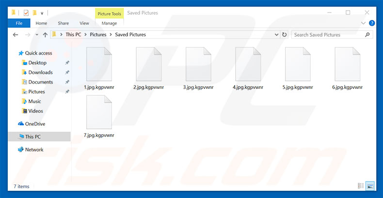Open Downloads folder in Quick access
This screenshot has height=198, width=383.
[x=40, y=73]
